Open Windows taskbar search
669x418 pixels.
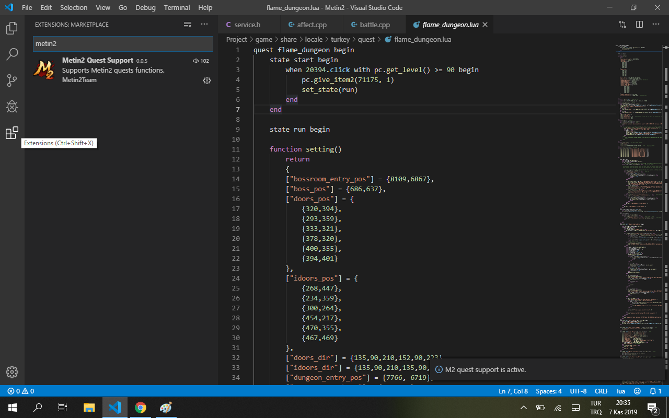(38, 408)
